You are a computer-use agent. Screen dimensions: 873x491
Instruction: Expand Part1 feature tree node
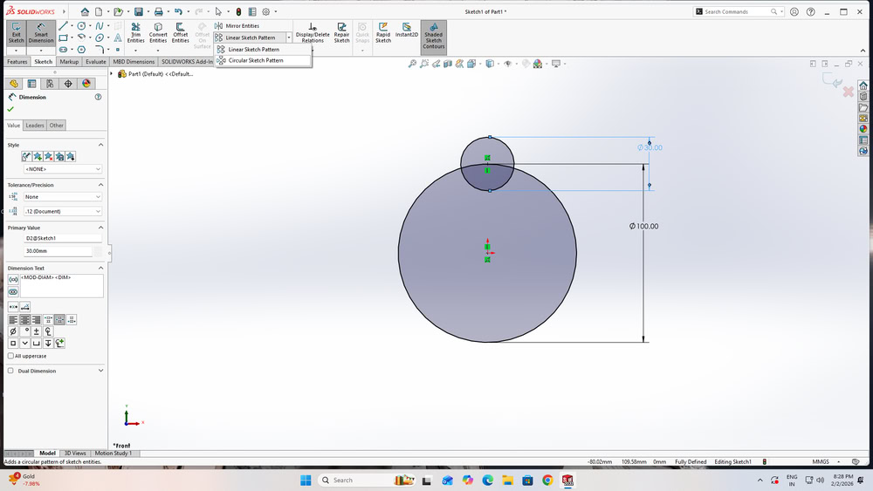112,74
